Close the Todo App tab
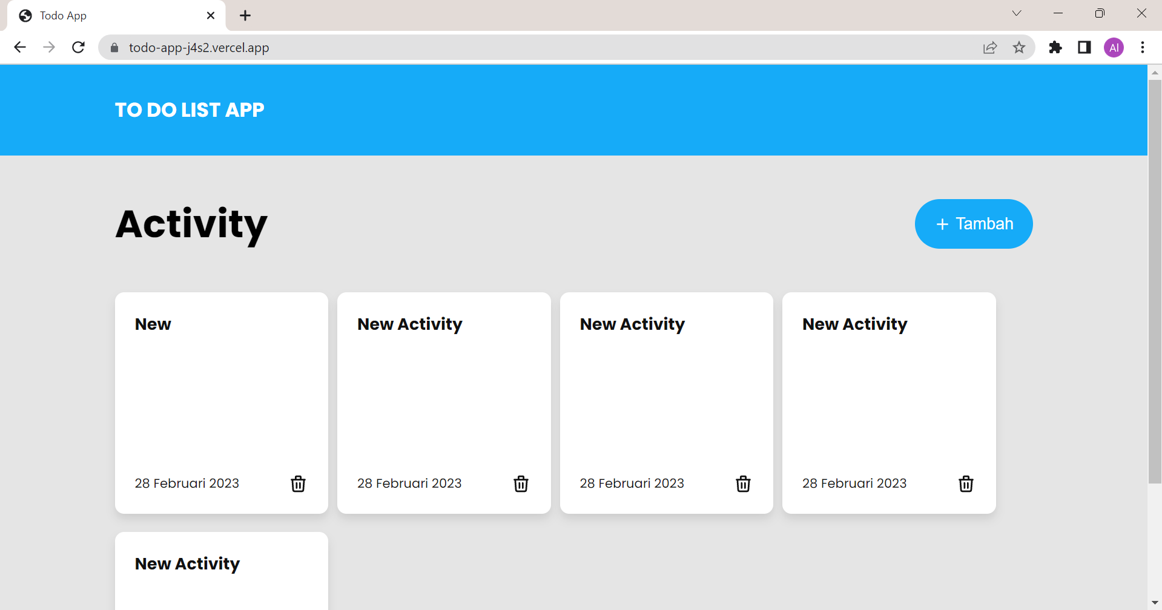1162x610 pixels. (x=211, y=16)
